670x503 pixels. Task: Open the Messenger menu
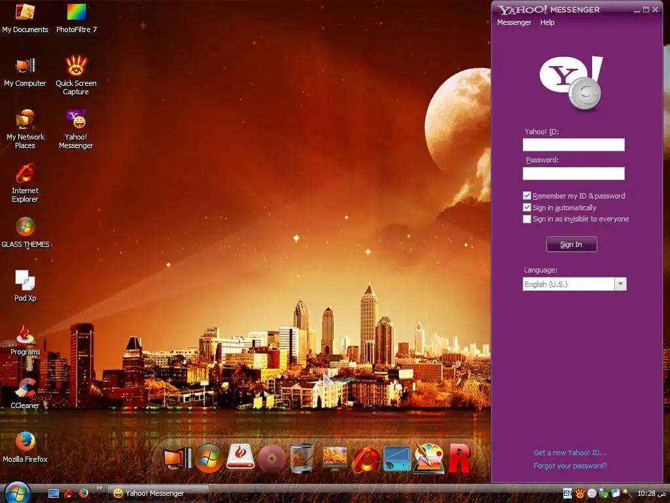pyautogui.click(x=514, y=22)
